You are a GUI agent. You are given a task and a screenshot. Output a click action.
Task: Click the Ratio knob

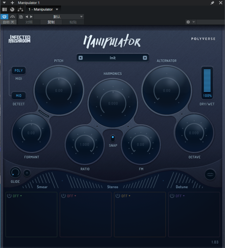(x=85, y=144)
